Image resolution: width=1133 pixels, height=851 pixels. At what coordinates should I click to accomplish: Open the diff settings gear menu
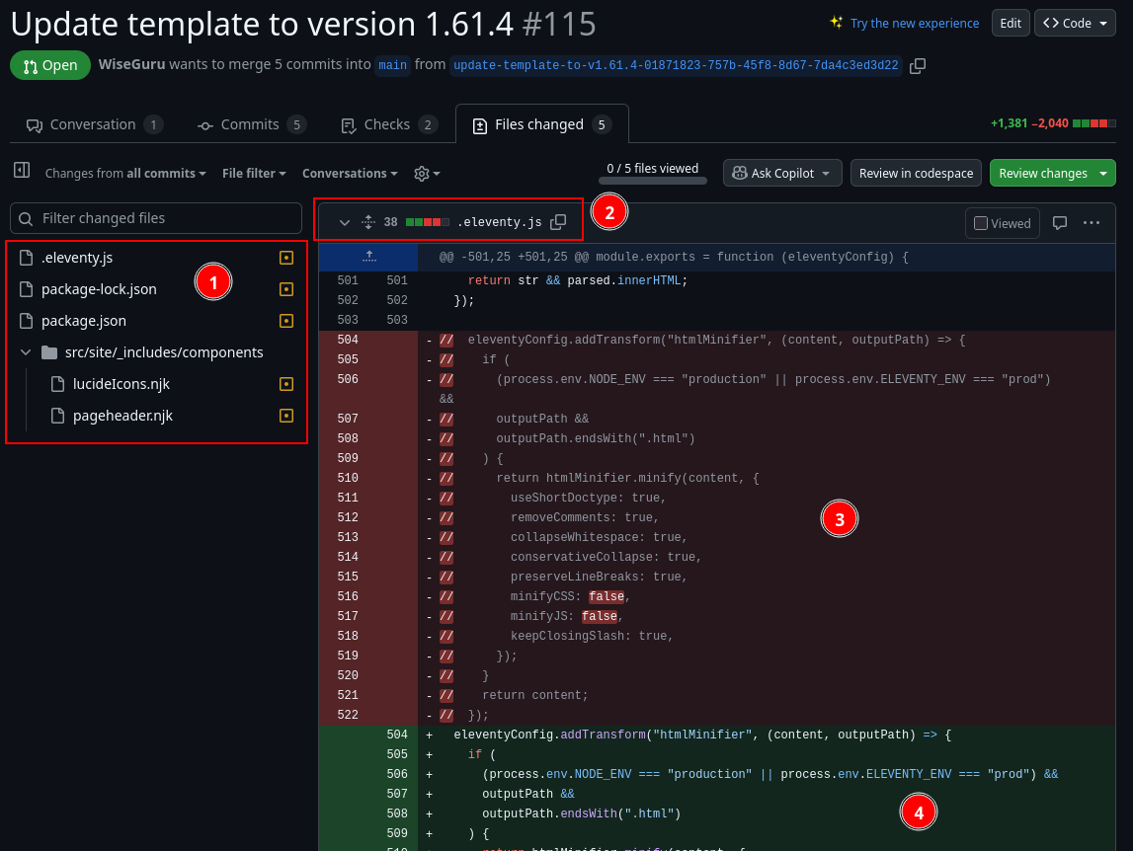click(427, 174)
